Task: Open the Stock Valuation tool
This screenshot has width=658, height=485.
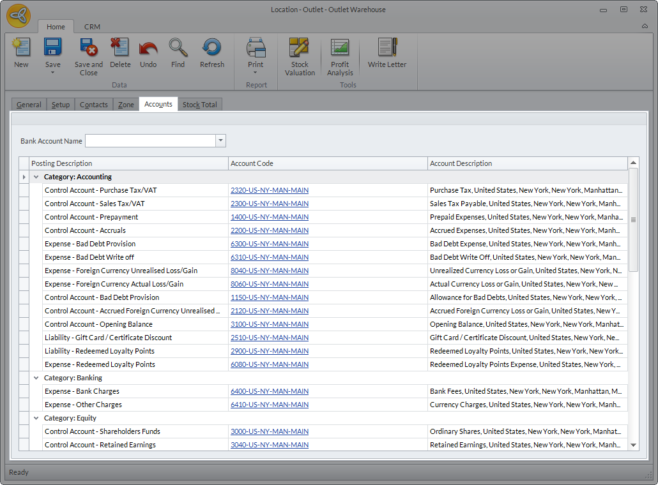Action: pyautogui.click(x=300, y=48)
